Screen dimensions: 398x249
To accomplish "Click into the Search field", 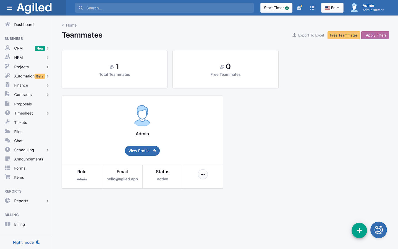I will click(164, 8).
